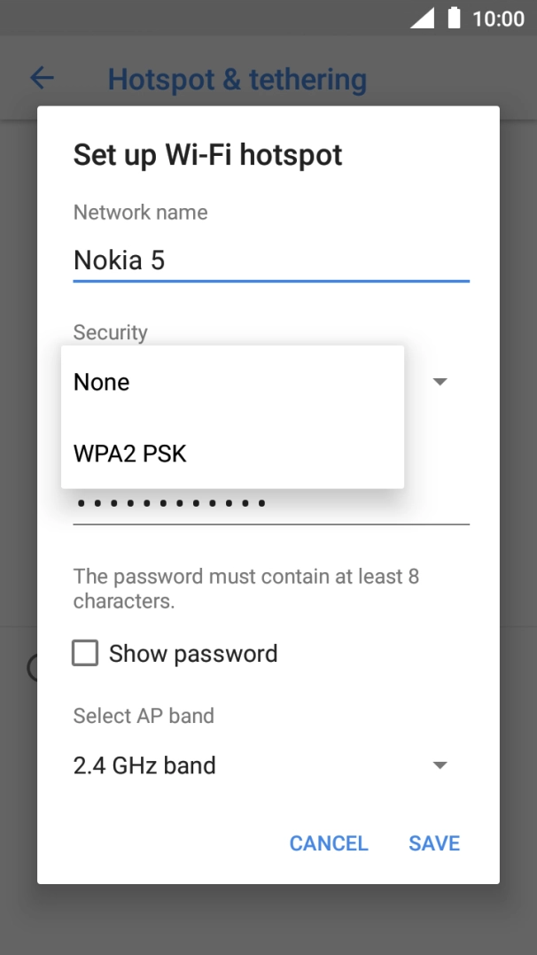537x955 pixels.
Task: Save the Wi-Fi hotspot configuration
Action: click(433, 842)
